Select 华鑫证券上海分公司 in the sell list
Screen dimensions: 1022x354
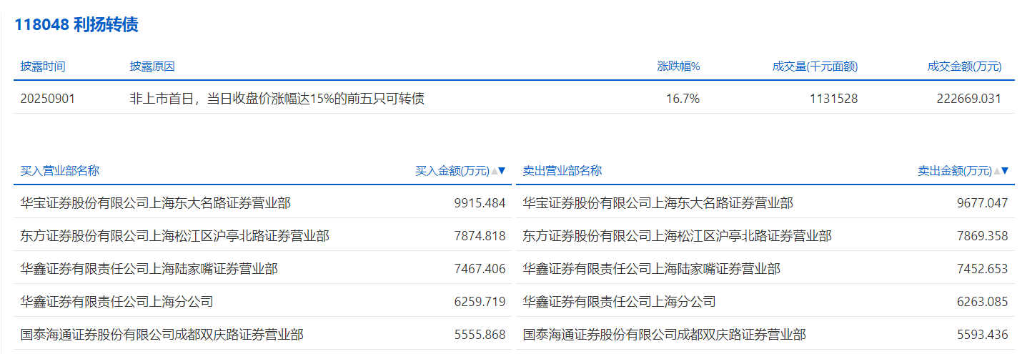619,302
